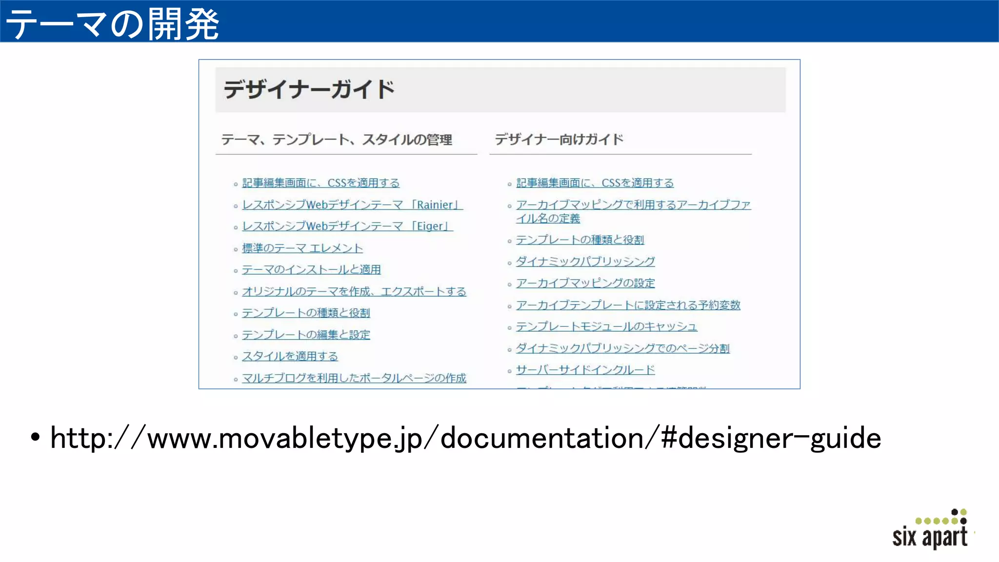Open テーマのインストールと適用 link
This screenshot has height=562, width=999.
point(311,270)
